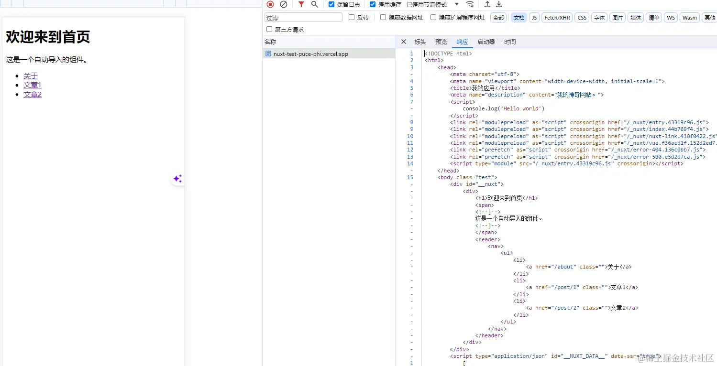The image size is (717, 366).
Task: Click the purple sparkle AI icon
Action: tap(177, 179)
